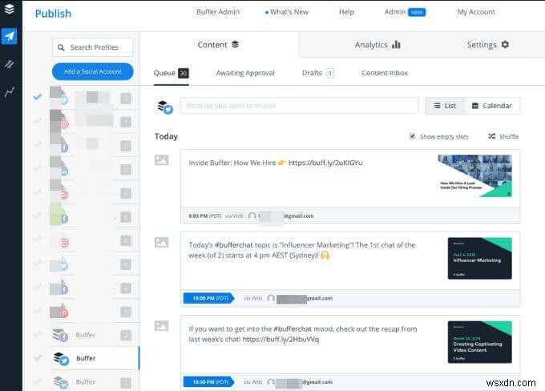Click the calendar icon in Calendar button
Screen dimensions: 545x391
(x=475, y=106)
